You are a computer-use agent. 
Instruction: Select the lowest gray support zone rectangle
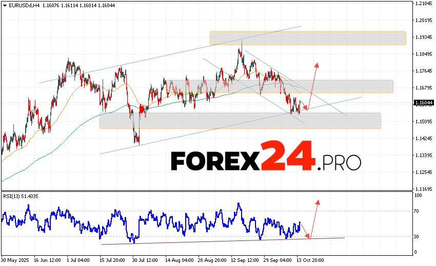click(240, 121)
